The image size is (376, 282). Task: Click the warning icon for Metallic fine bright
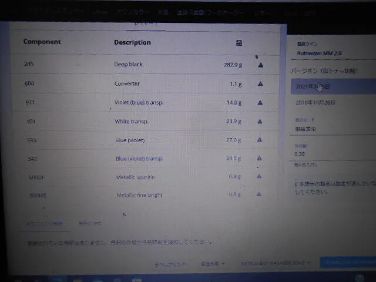coord(260,194)
